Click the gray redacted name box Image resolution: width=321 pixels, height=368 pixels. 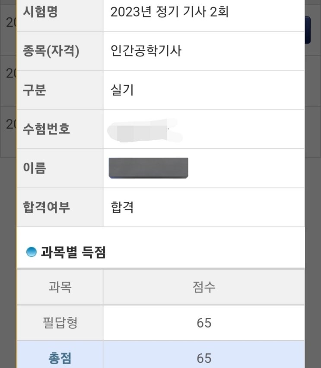(x=148, y=168)
